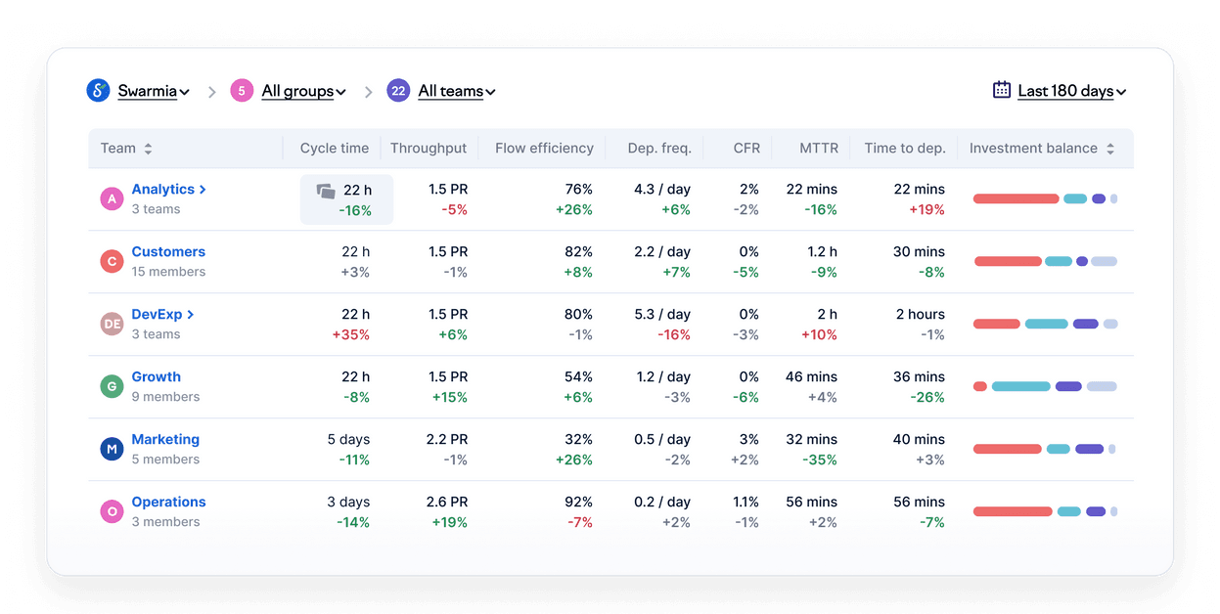
Task: Click the Swarmia logo icon
Action: [98, 91]
